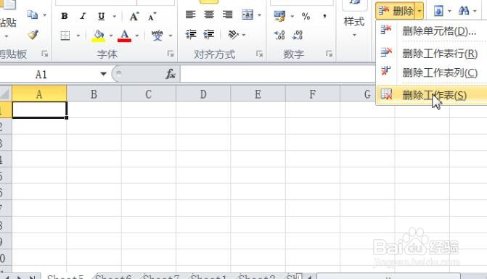
Task: Align text to the left
Action: (x=190, y=14)
